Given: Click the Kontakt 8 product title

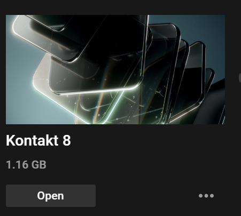Looking at the screenshot, I should 38,140.
